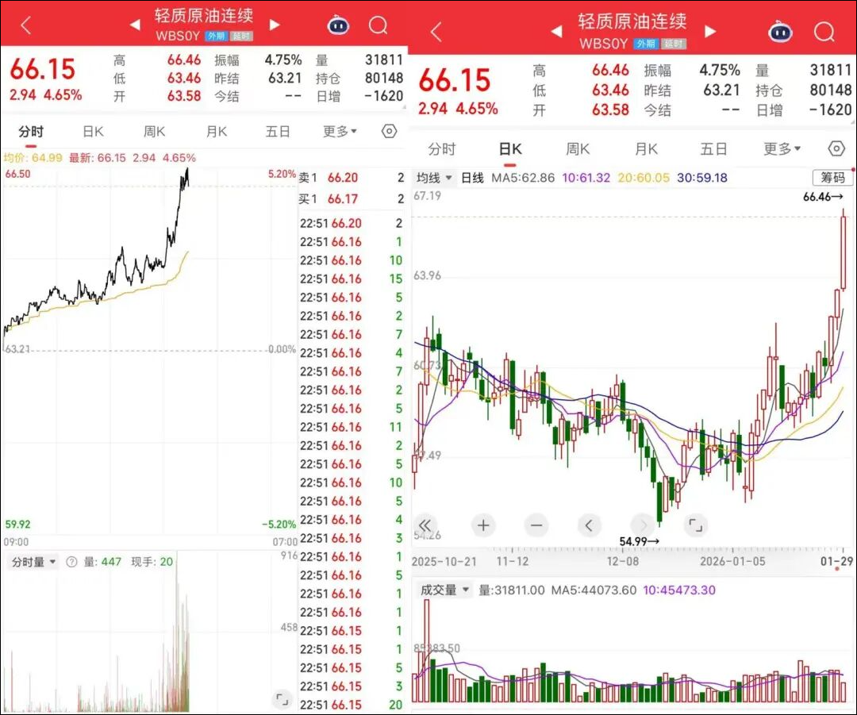857x715 pixels.
Task: Open help icon beside 分时量
Action: click(71, 562)
